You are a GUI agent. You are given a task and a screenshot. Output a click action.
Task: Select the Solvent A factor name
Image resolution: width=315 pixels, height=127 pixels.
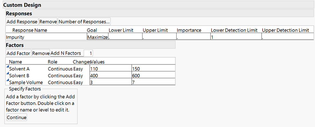tap(19, 69)
